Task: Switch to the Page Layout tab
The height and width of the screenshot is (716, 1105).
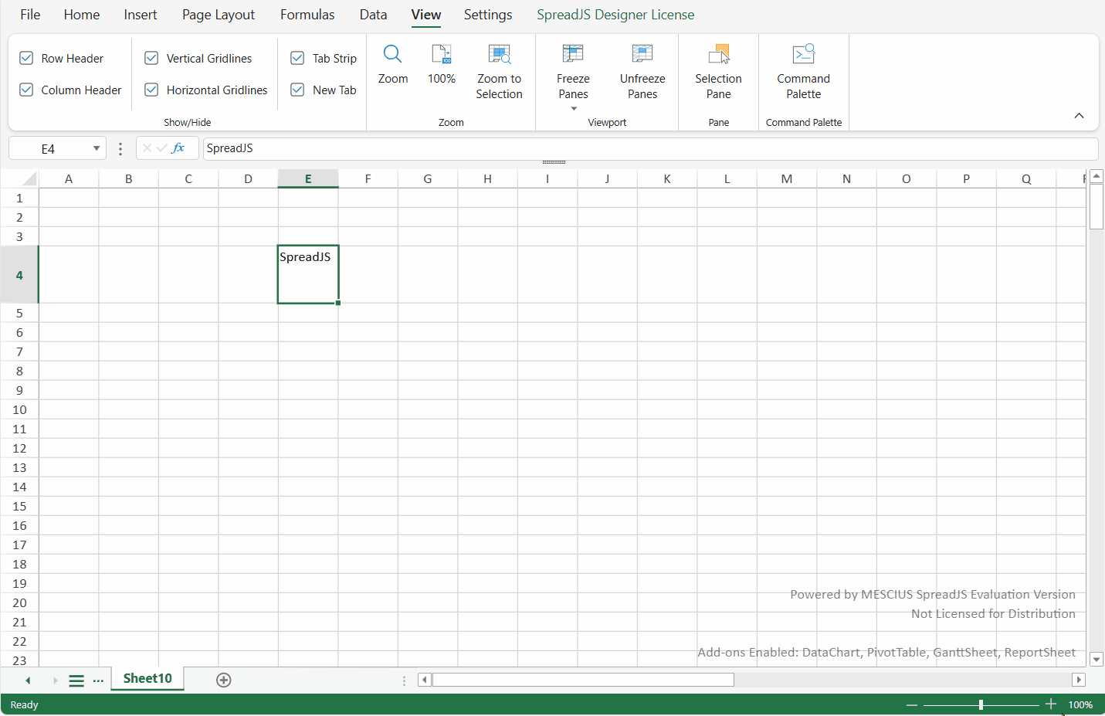Action: point(219,15)
